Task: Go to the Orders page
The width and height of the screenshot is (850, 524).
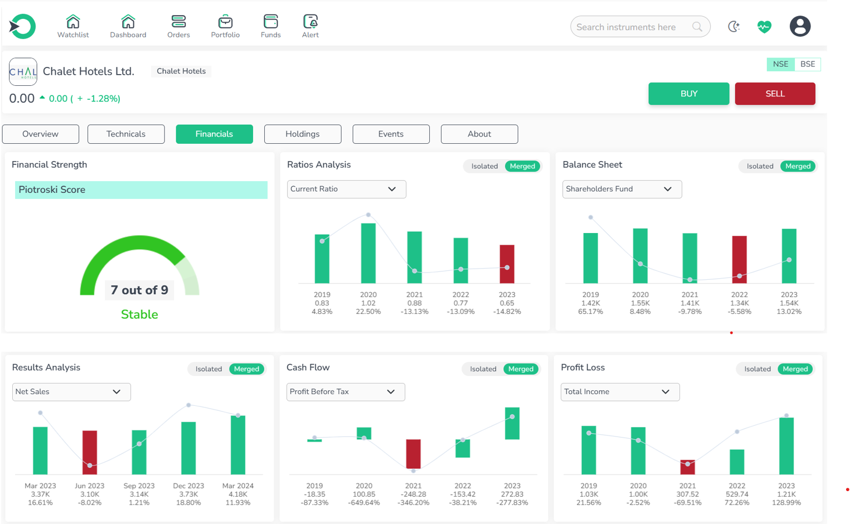Action: click(x=178, y=26)
